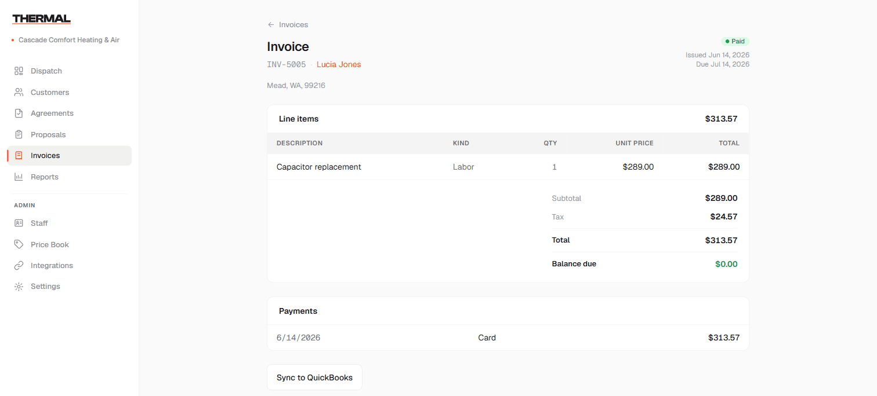Select Proposals in the sidebar
This screenshot has height=396, width=877.
pyautogui.click(x=69, y=134)
